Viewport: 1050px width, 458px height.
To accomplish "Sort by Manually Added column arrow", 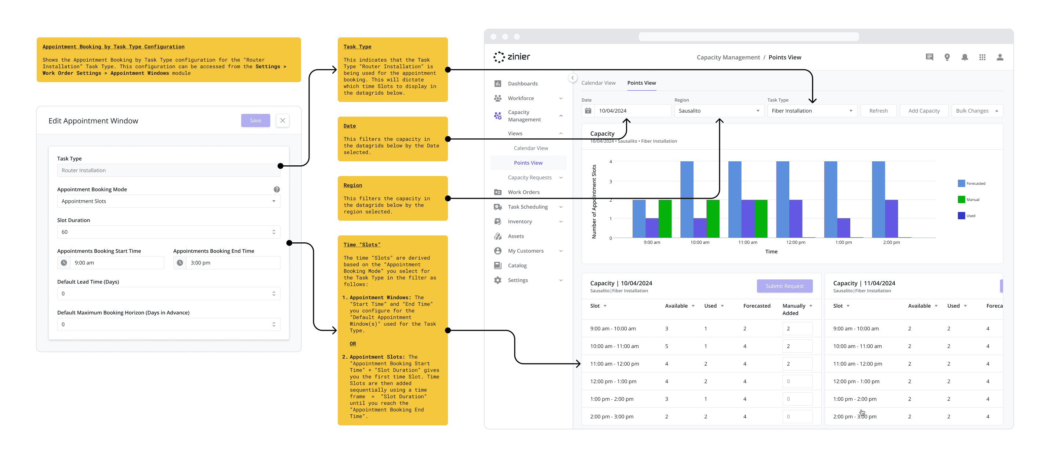I will tap(811, 306).
